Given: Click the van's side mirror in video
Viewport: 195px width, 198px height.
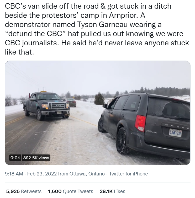Looking at the screenshot, I should (x=105, y=106).
